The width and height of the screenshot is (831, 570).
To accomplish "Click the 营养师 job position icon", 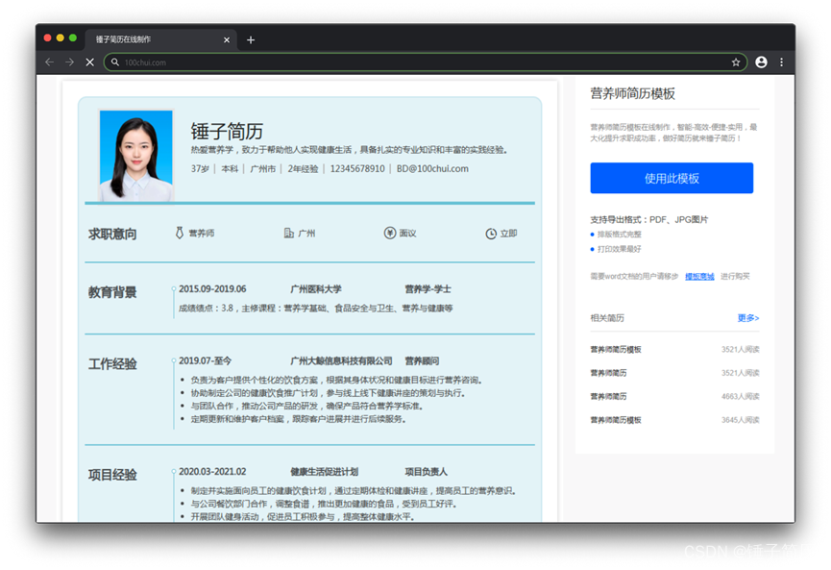I will click(179, 234).
